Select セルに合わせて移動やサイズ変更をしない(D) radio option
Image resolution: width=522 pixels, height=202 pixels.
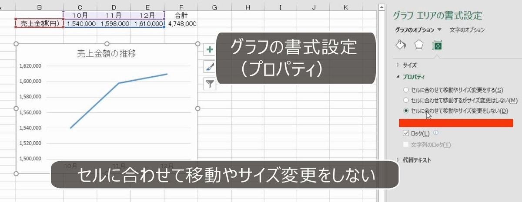(x=456, y=111)
